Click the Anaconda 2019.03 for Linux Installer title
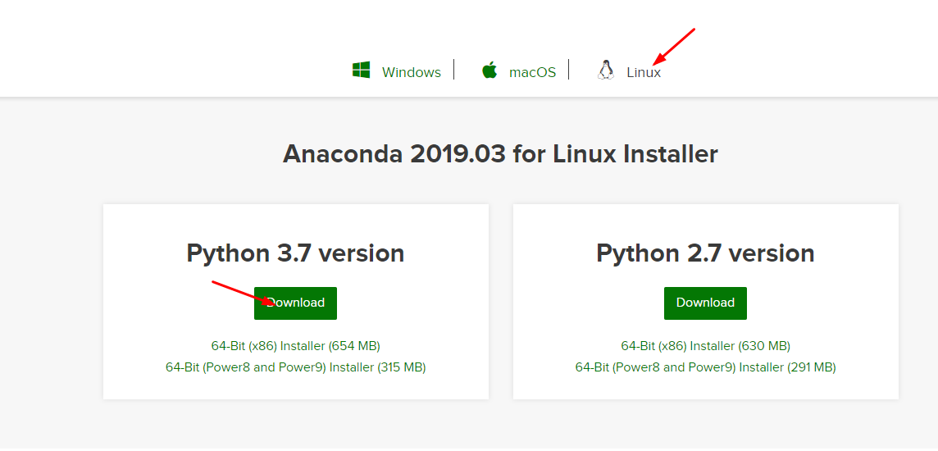This screenshot has width=938, height=451. click(500, 153)
